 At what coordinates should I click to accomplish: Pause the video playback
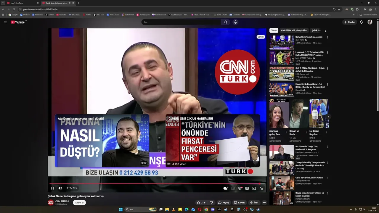[52, 188]
